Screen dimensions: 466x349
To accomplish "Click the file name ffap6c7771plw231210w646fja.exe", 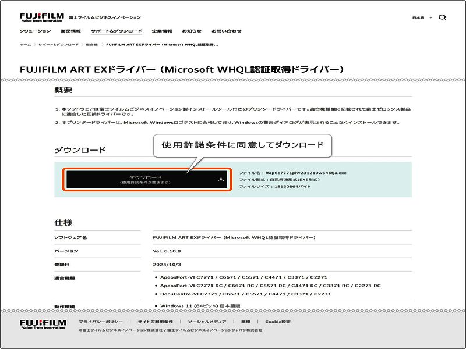I will pos(306,173).
